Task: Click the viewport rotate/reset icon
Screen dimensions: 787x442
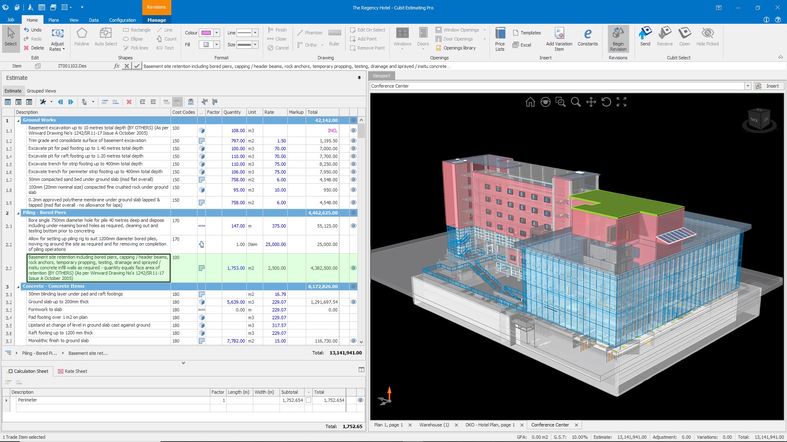Action: [606, 102]
